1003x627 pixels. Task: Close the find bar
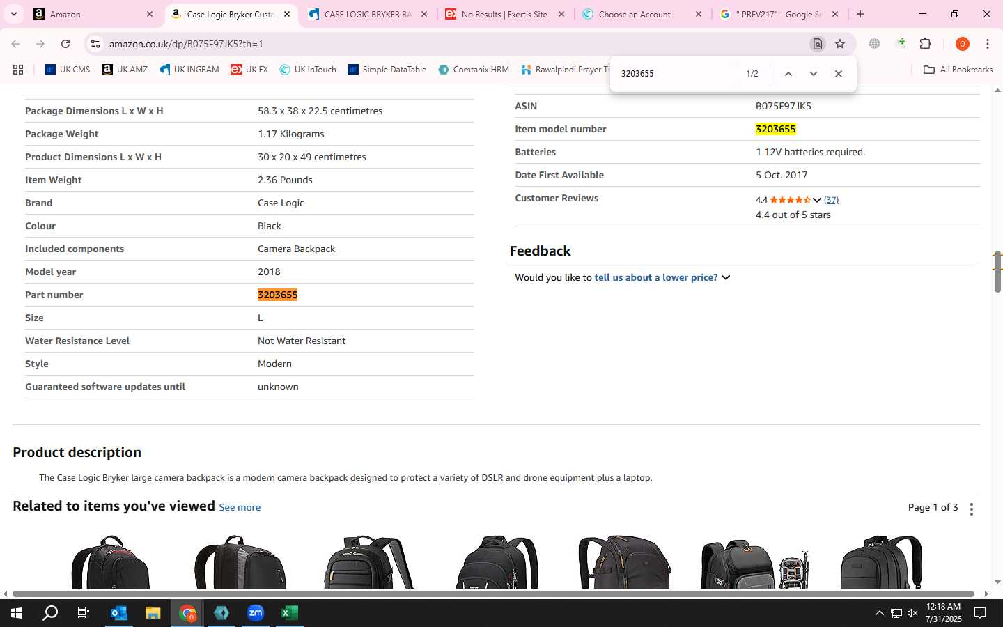point(839,74)
